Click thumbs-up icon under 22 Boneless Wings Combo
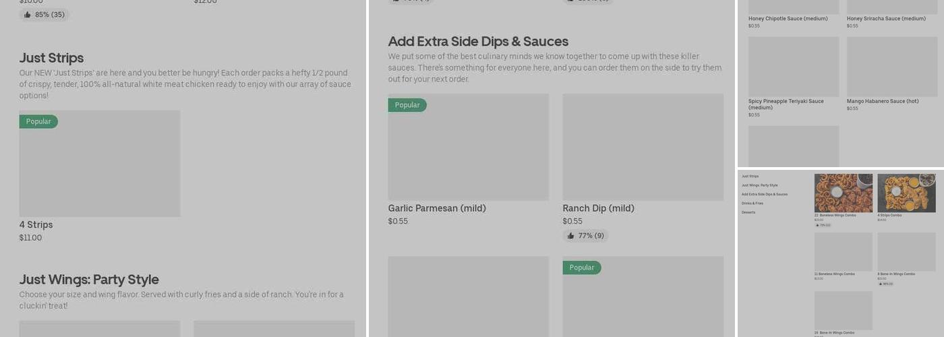 coord(817,225)
